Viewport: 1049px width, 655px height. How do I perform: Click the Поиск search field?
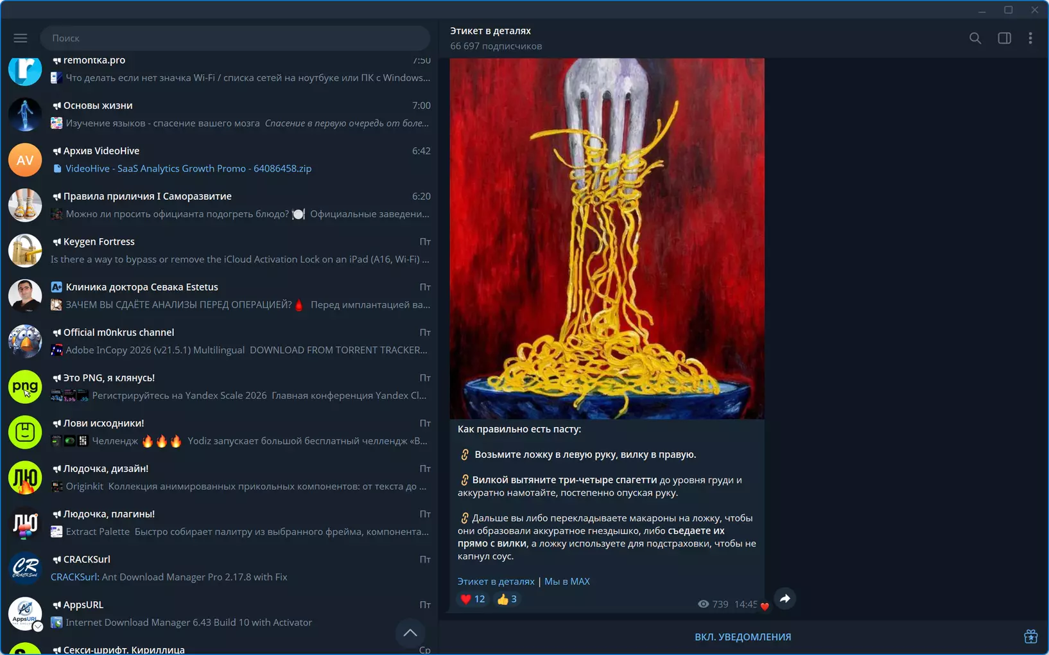tap(235, 38)
